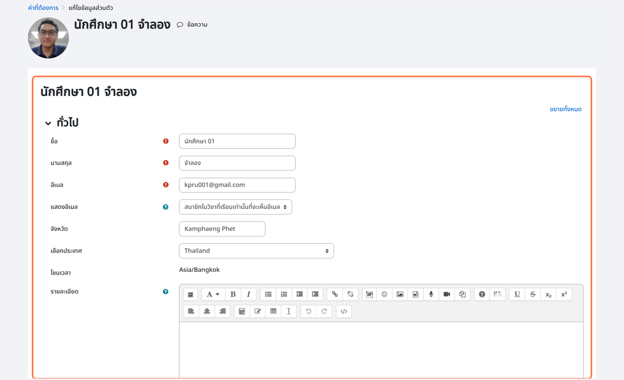Click the required icon beside อีเมล
The image size is (624, 380).
166,185
